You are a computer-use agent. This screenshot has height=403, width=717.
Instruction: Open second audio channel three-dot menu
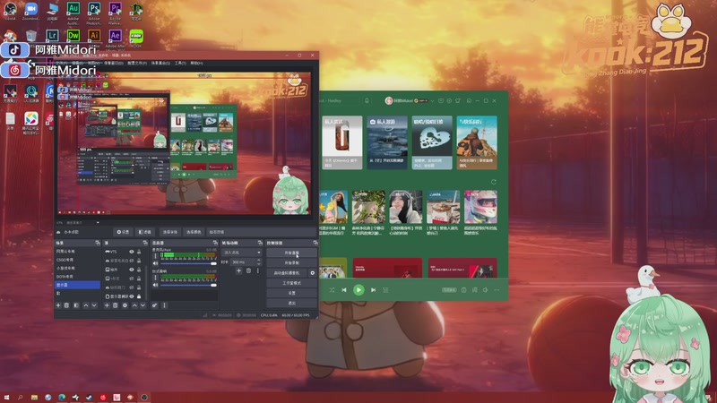pos(155,278)
